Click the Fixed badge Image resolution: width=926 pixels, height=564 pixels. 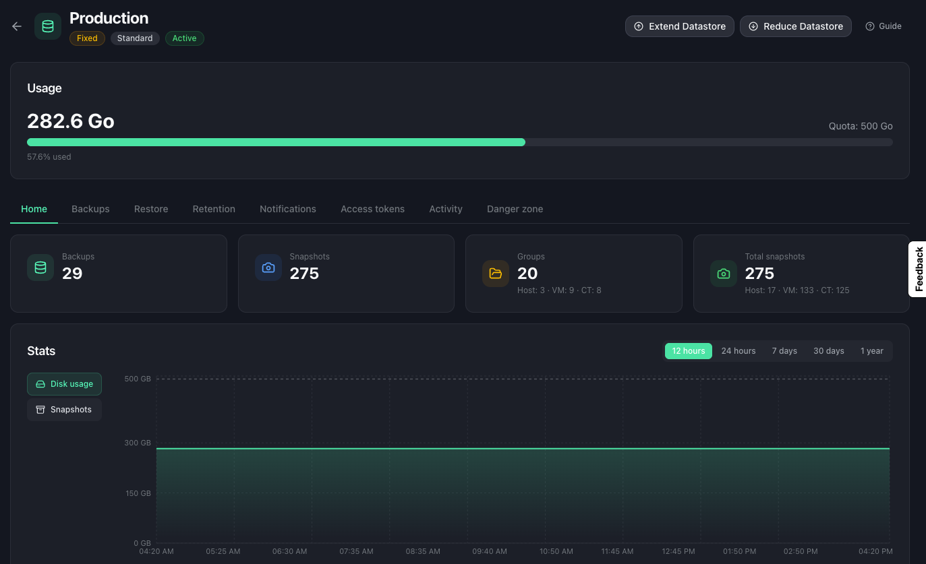click(87, 38)
